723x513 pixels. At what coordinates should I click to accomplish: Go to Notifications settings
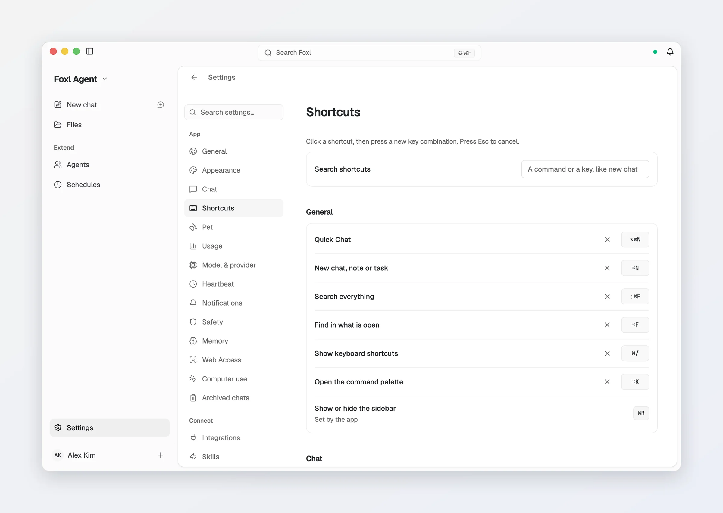tap(233, 303)
